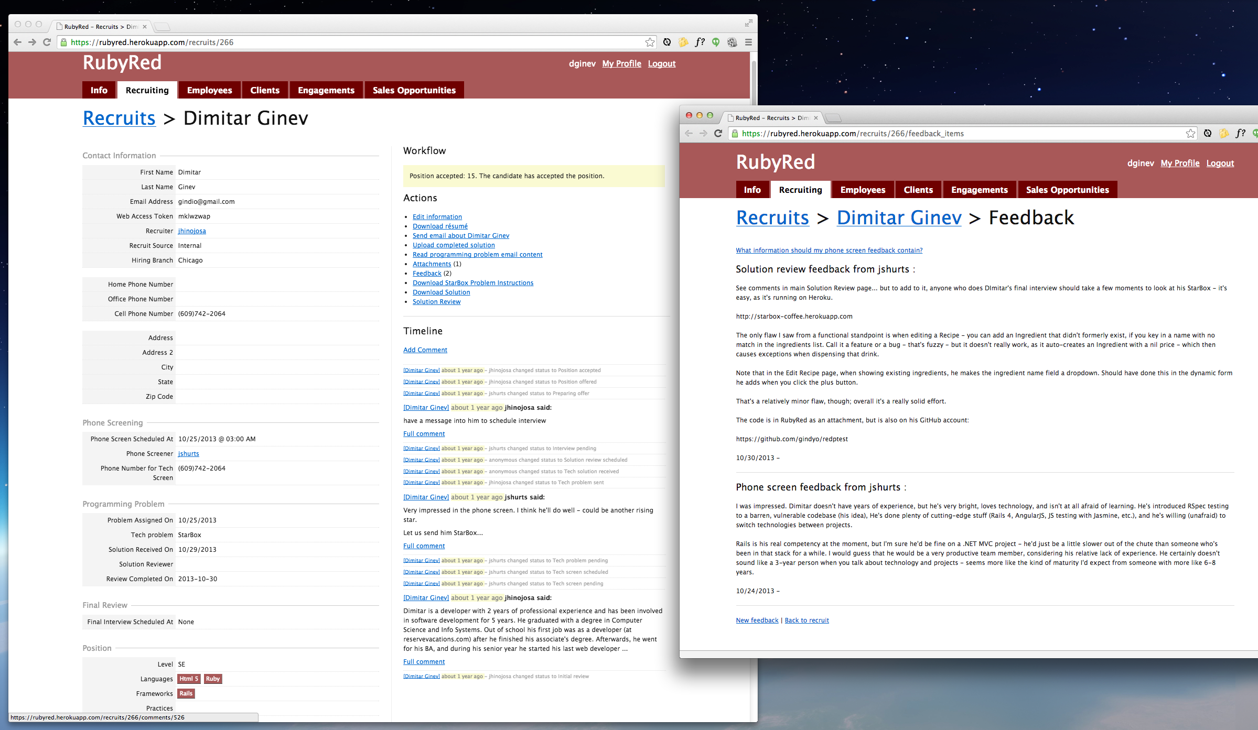Click the Dimitar Ginev breadcrumb in Feedback window
Image resolution: width=1258 pixels, height=730 pixels.
(x=899, y=217)
